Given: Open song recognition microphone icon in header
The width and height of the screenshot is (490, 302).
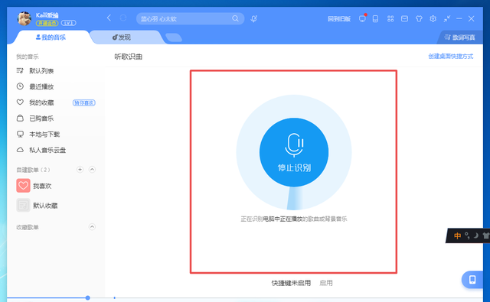Looking at the screenshot, I should (253, 18).
